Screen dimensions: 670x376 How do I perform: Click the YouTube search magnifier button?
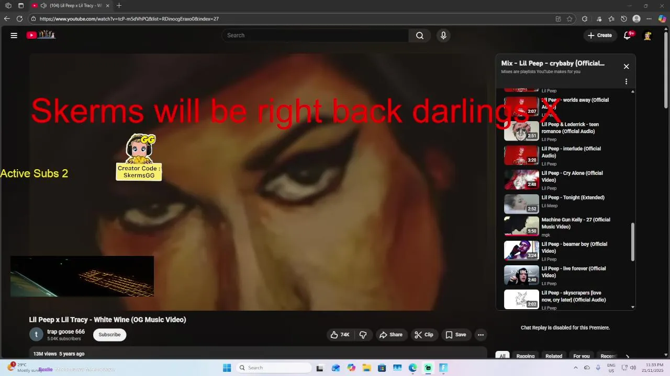[420, 36]
